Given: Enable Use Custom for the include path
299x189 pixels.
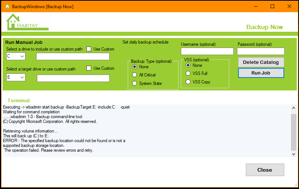Looking at the screenshot, I should 89,49.
